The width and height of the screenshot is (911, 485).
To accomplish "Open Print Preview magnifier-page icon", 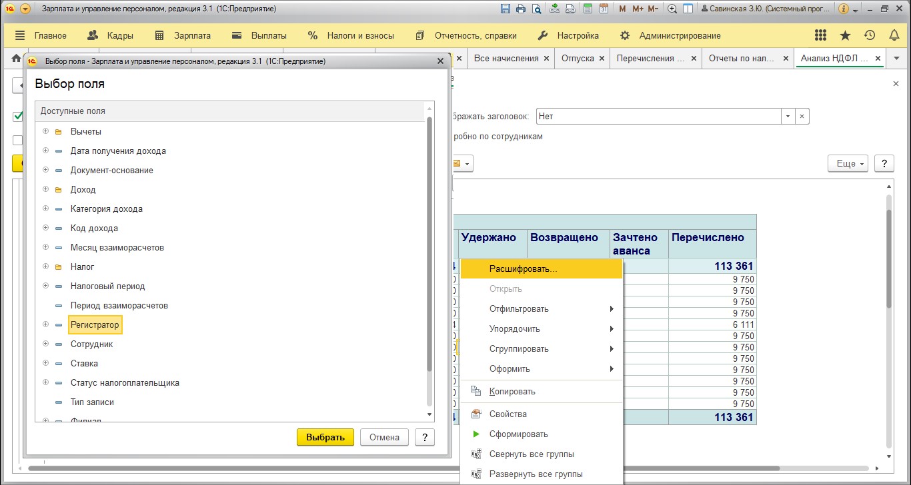I will [536, 9].
